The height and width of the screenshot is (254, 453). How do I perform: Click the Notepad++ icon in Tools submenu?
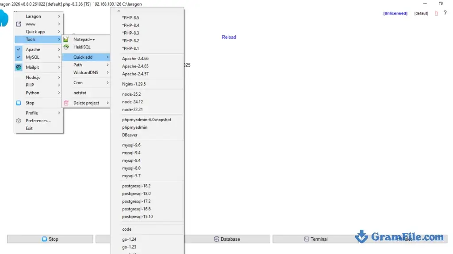66,39
